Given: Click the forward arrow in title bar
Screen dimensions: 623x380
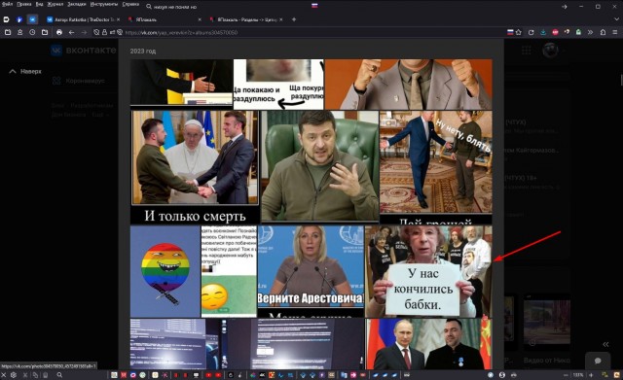Looking at the screenshot, I should coord(565,7).
